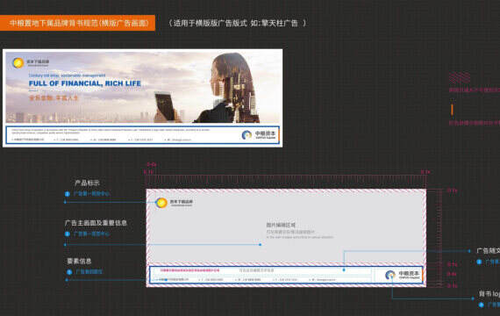Click the 图片编辑区域 placeholder text
500x316 pixels.
(281, 225)
